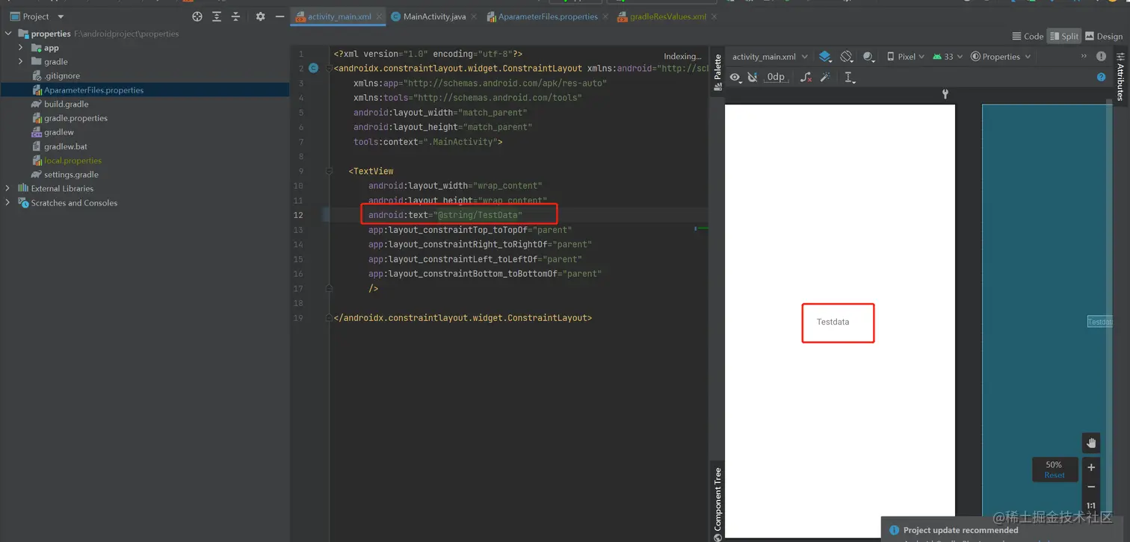Set preview zoom to 1:1
The height and width of the screenshot is (542, 1130).
click(1091, 505)
